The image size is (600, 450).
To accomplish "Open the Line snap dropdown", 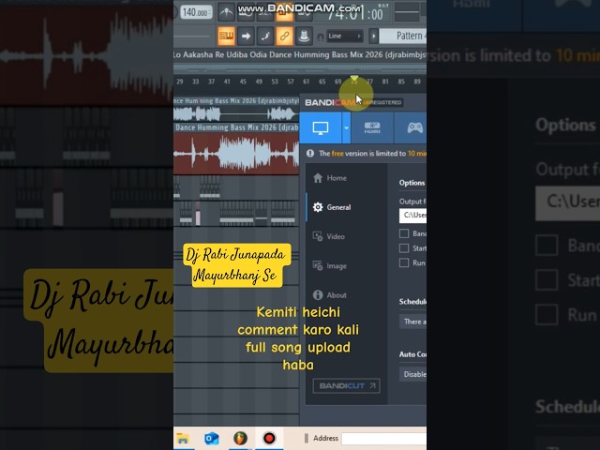I will click(x=344, y=36).
